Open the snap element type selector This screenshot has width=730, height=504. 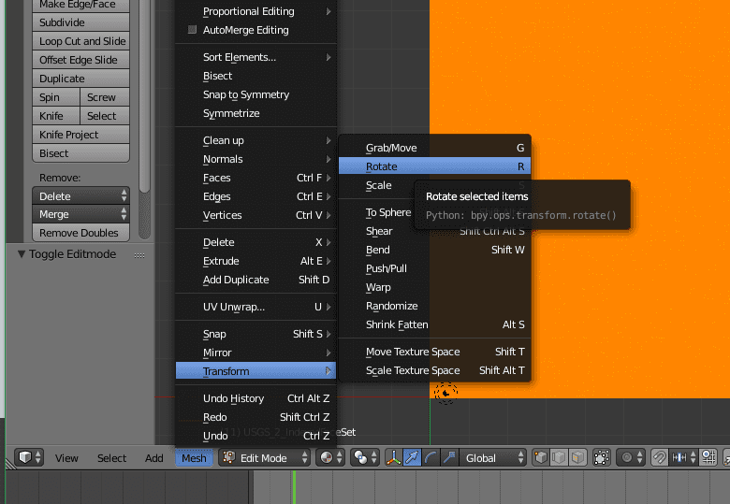point(684,458)
